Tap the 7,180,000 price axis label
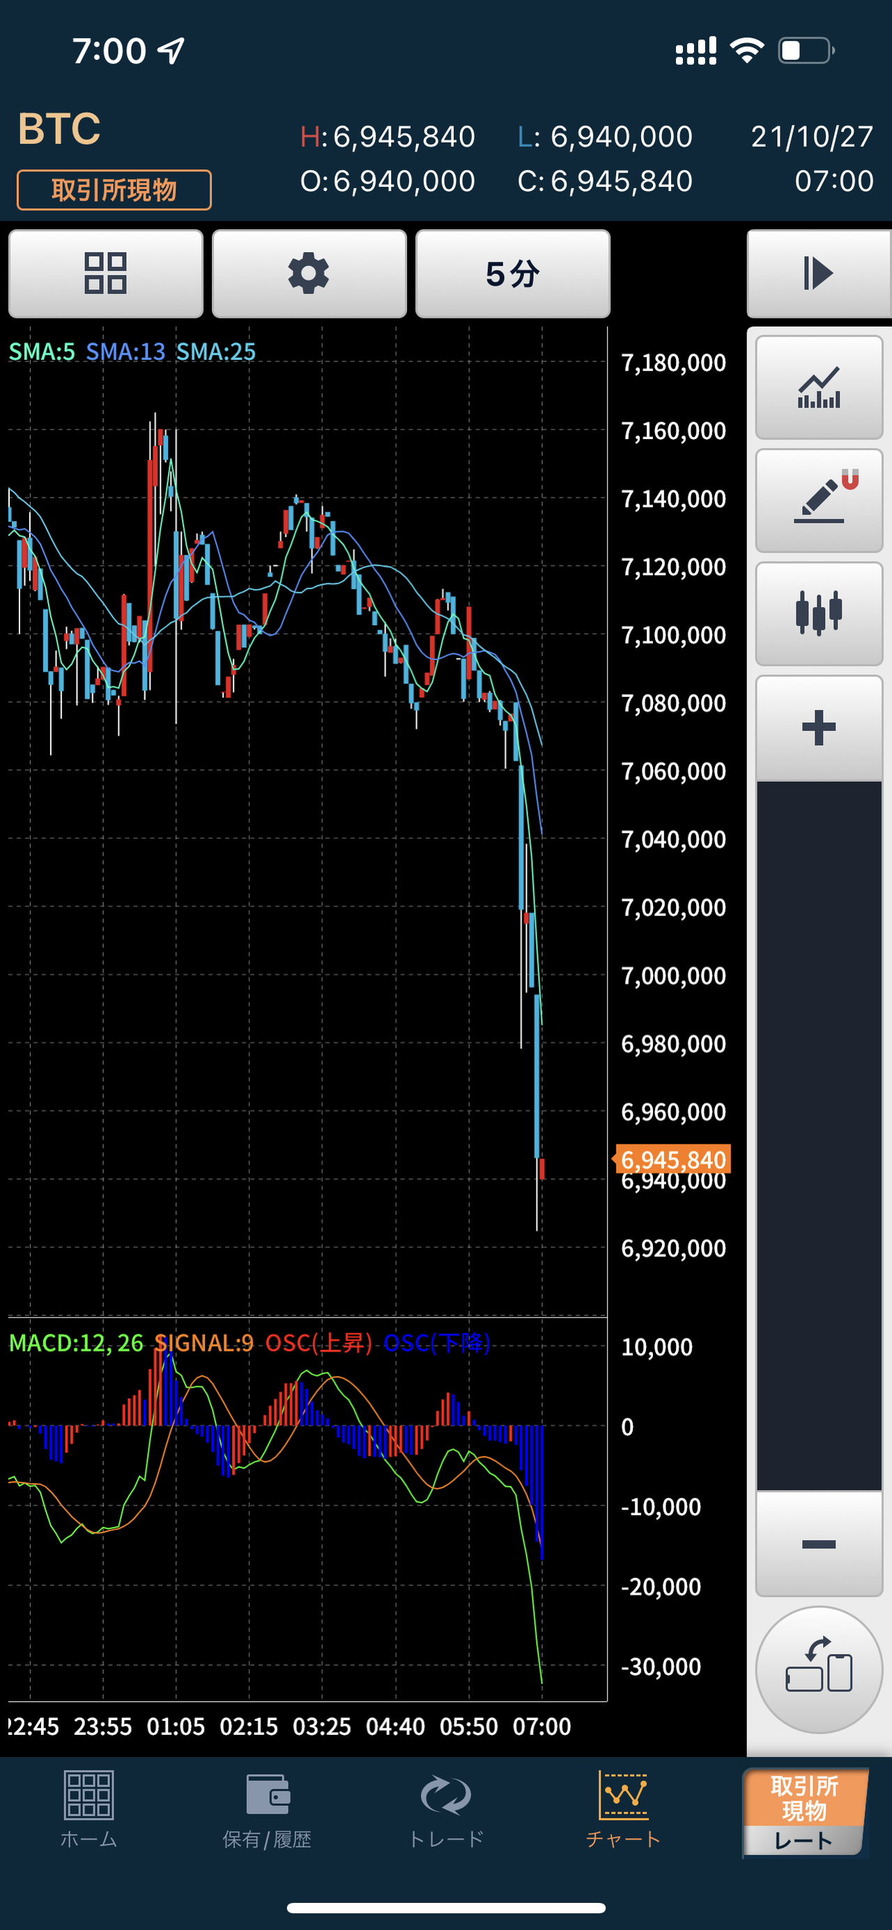892x1930 pixels. [x=673, y=362]
